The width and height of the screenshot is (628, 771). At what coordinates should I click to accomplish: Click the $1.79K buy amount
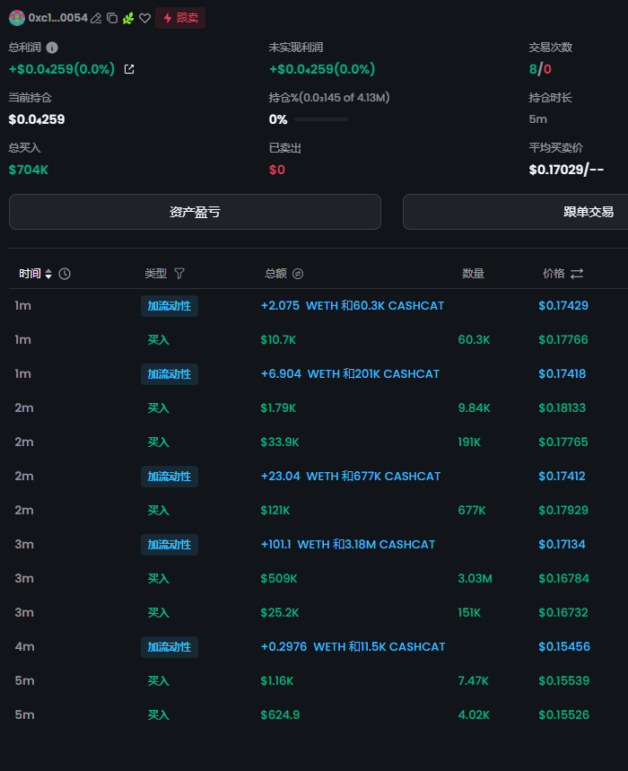point(278,408)
